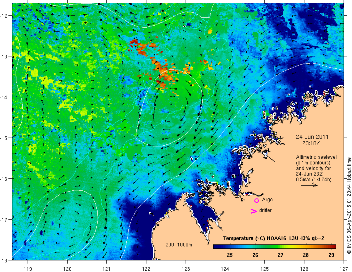The image size is (352, 272).
Task: Click longitude axis label '127'
Action: 344,269
